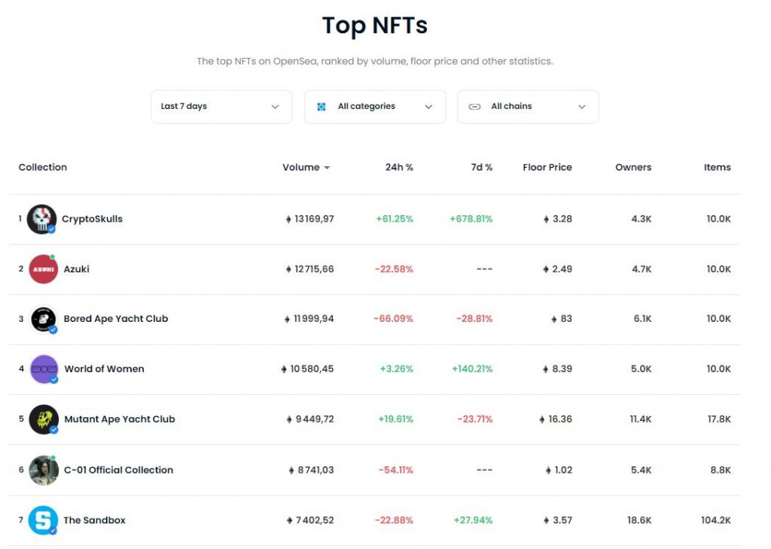Open Azuki collection avatar

(43, 269)
